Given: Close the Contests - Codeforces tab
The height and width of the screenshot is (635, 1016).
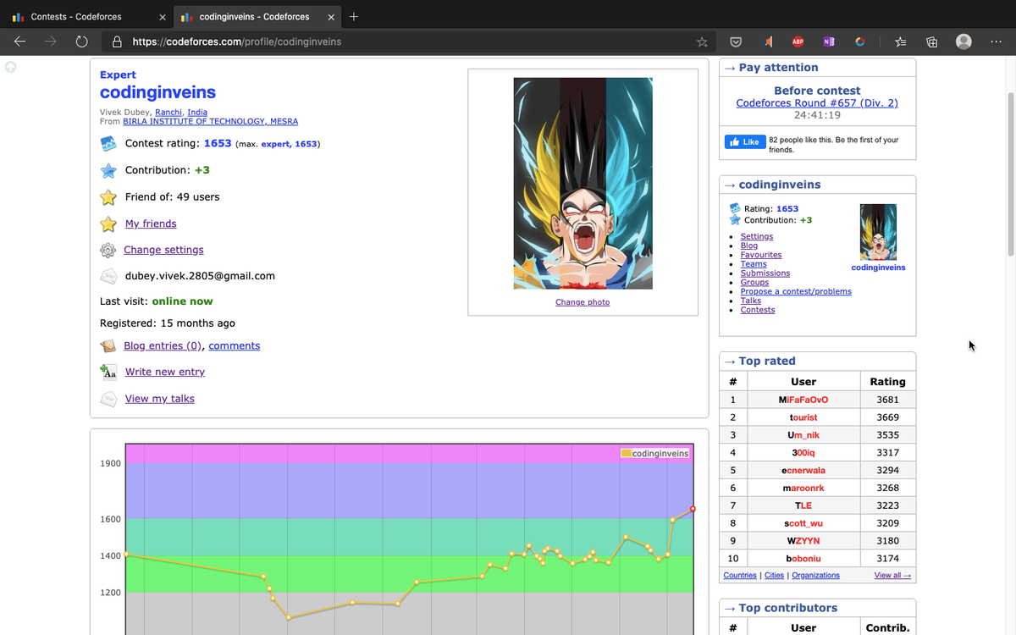Looking at the screenshot, I should click(x=163, y=17).
